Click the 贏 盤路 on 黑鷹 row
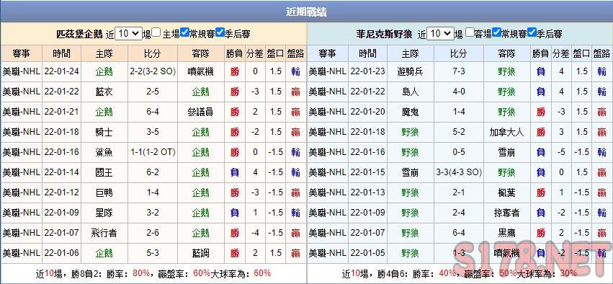The width and height of the screenshot is (613, 284). [601, 233]
